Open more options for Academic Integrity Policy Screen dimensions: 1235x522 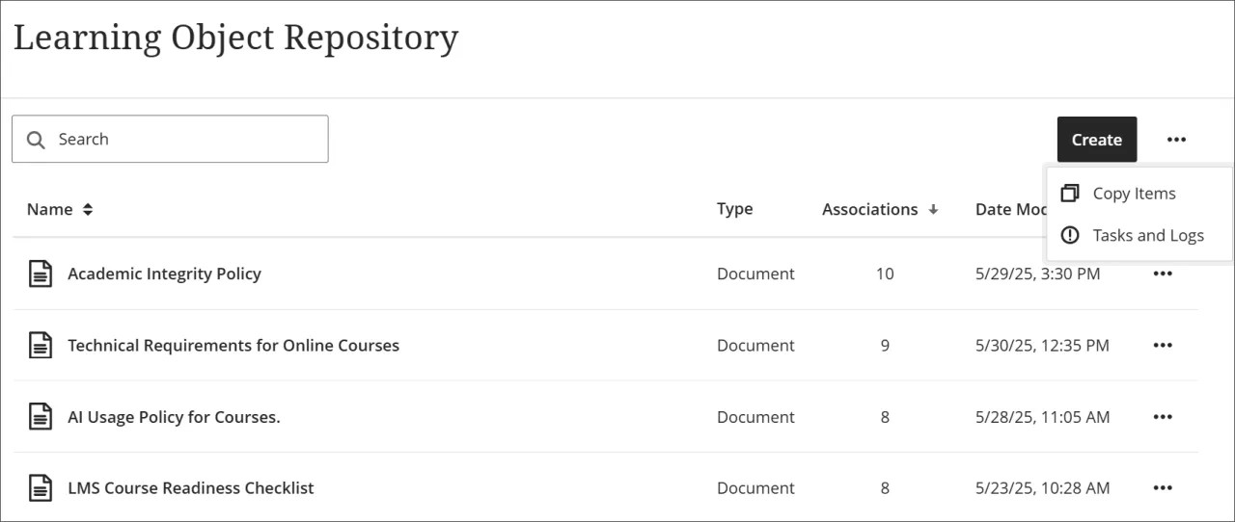tap(1163, 274)
